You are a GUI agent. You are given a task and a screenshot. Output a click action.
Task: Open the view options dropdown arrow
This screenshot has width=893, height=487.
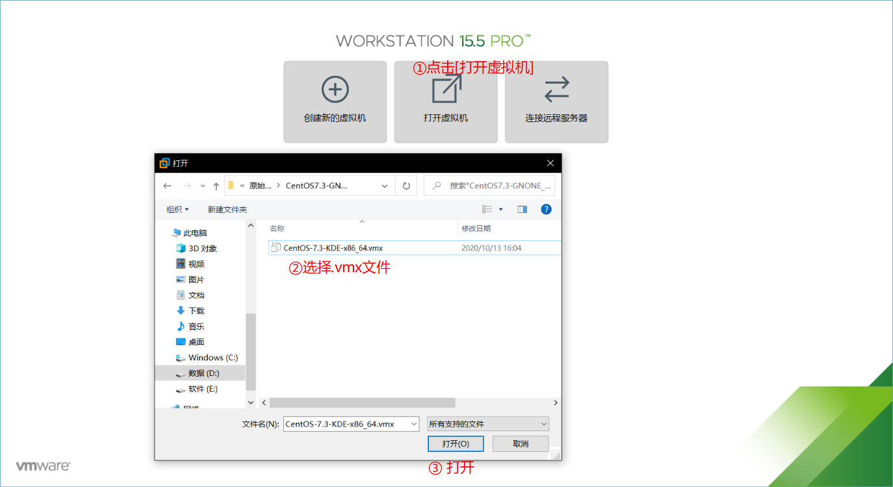(x=500, y=209)
